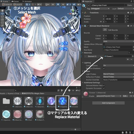Open Flower 1 material help icon

(130, 93)
